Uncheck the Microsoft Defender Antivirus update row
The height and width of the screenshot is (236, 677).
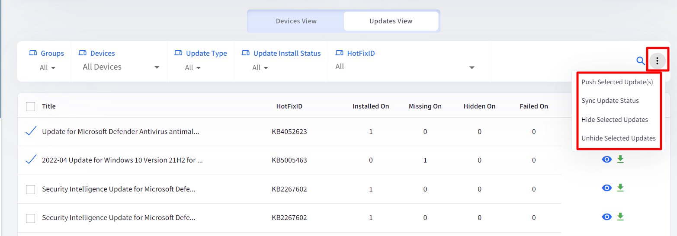(31, 131)
